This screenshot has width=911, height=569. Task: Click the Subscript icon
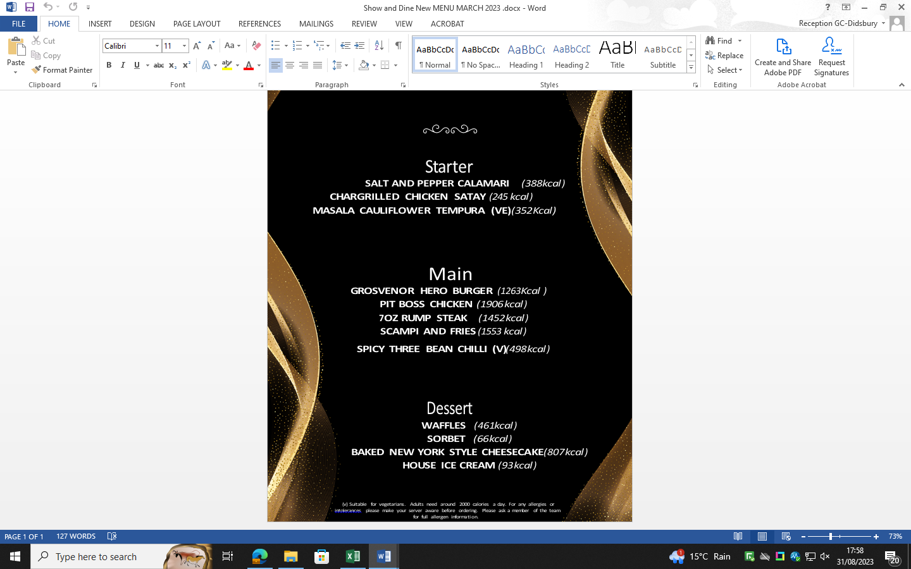click(x=171, y=65)
